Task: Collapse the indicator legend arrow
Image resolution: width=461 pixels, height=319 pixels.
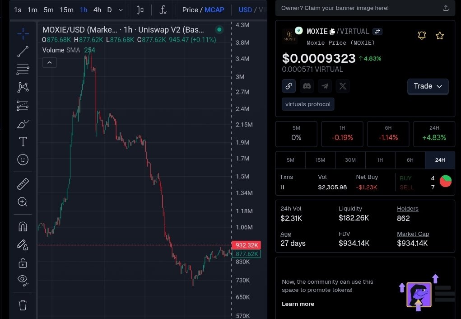Action: pos(49,63)
